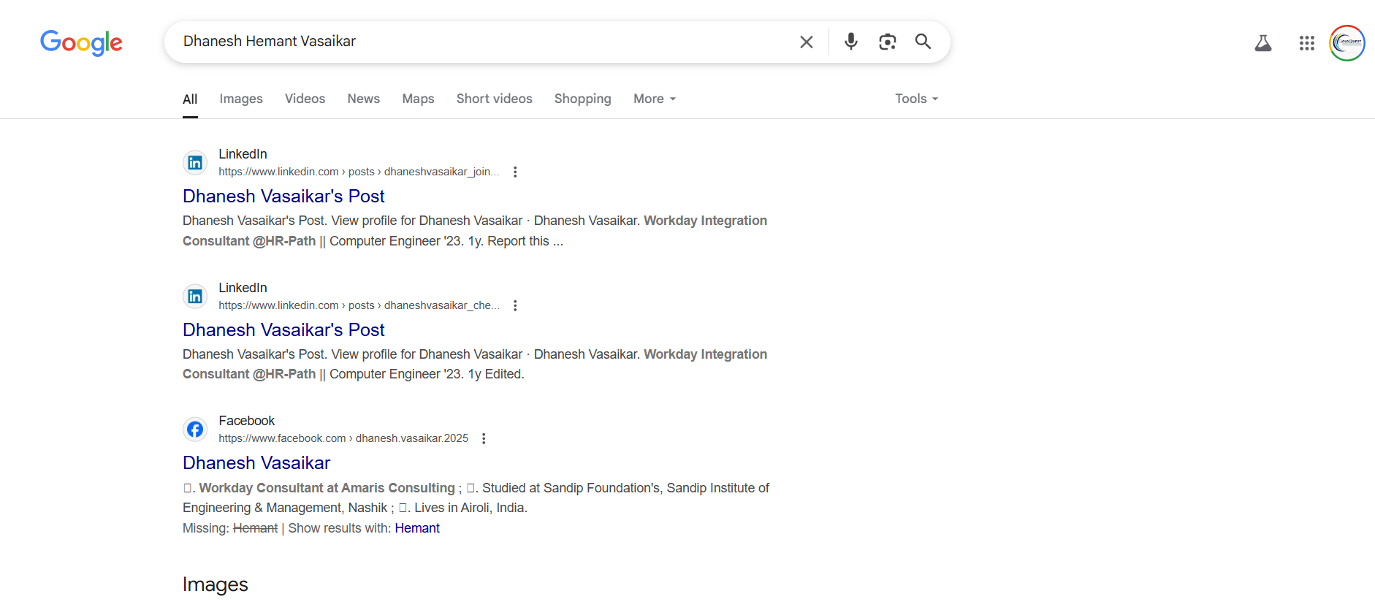This screenshot has width=1375, height=610.
Task: Open options for first LinkedIn result
Action: [515, 172]
